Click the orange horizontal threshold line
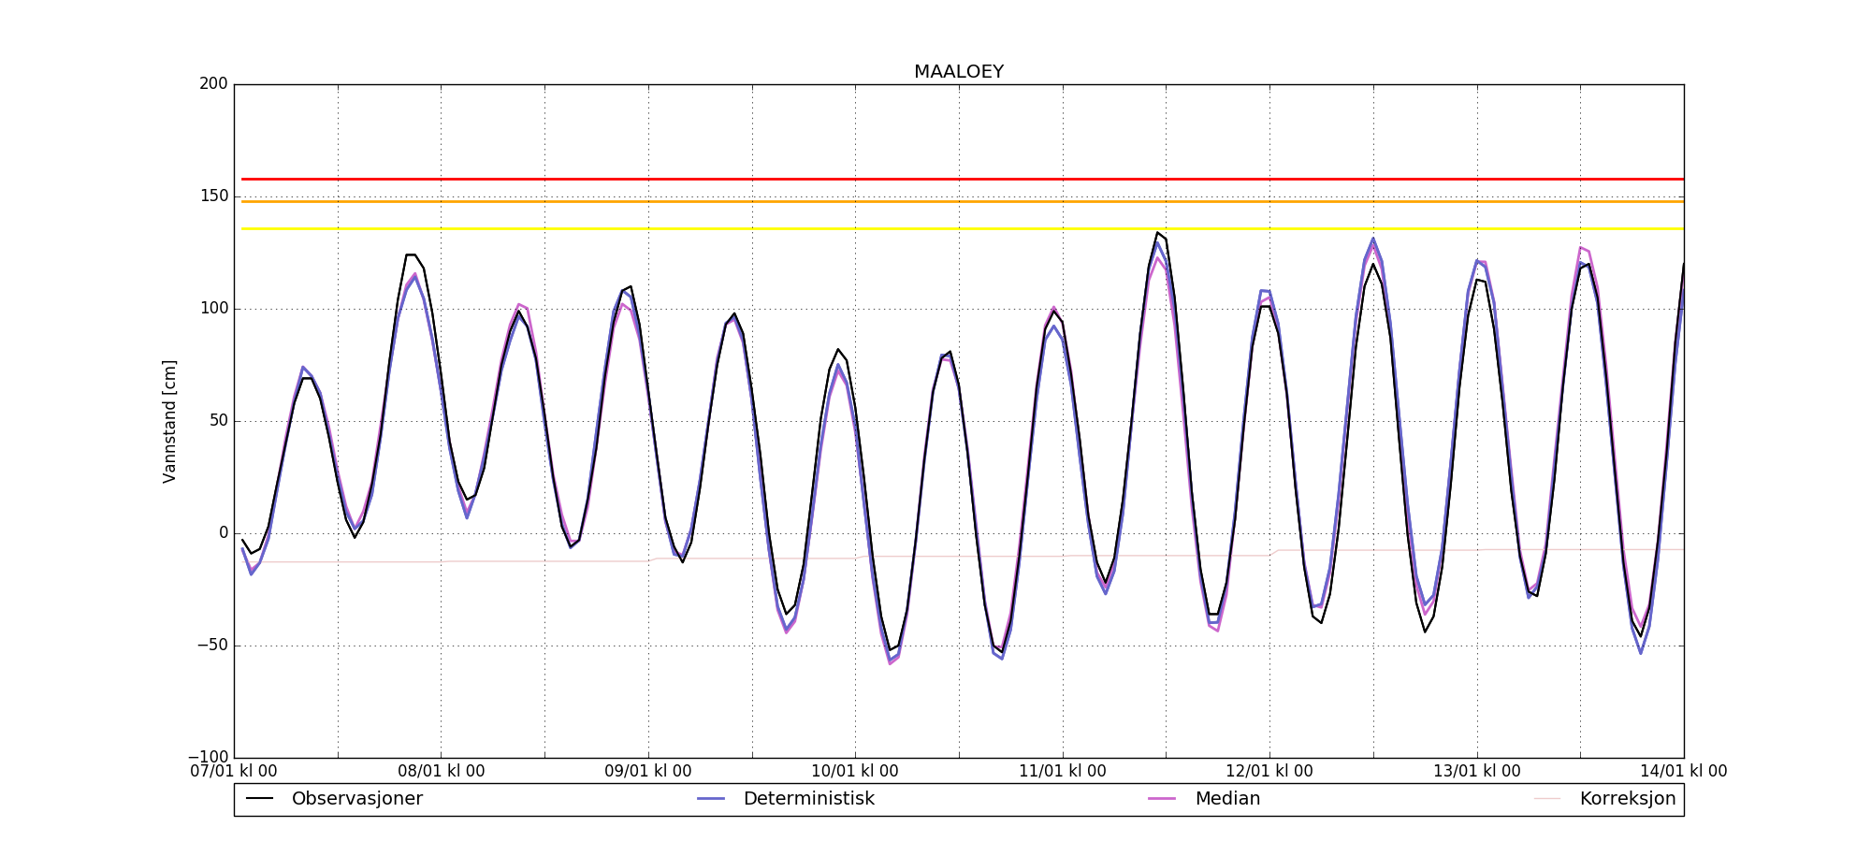This screenshot has width=1871, height=842. pyautogui.click(x=963, y=201)
